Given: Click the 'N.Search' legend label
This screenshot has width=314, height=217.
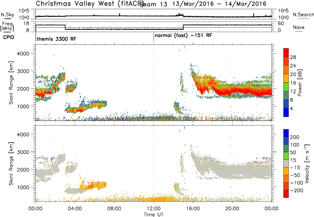Looking at the screenshot, I should [x=303, y=14].
